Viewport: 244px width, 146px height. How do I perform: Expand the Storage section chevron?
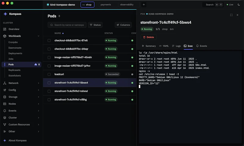pyautogui.click(x=38, y=97)
